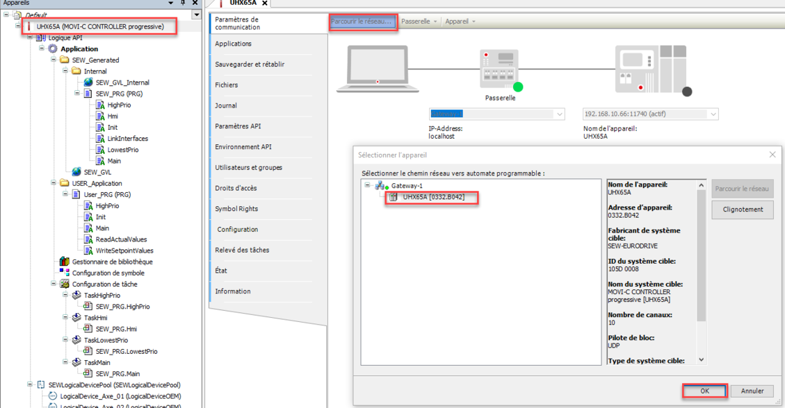Click the Passerelle gateway device icon
Viewport: 785px width, 408px height.
[499, 69]
